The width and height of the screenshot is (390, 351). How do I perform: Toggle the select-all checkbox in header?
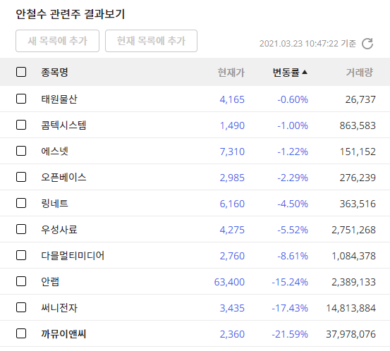pos(21,72)
